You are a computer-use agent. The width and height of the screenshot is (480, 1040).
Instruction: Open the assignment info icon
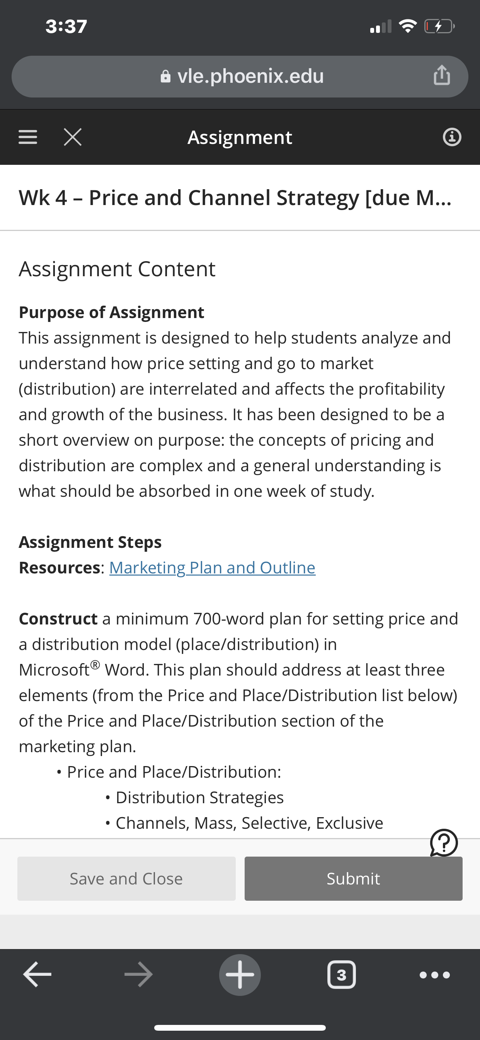point(452,137)
